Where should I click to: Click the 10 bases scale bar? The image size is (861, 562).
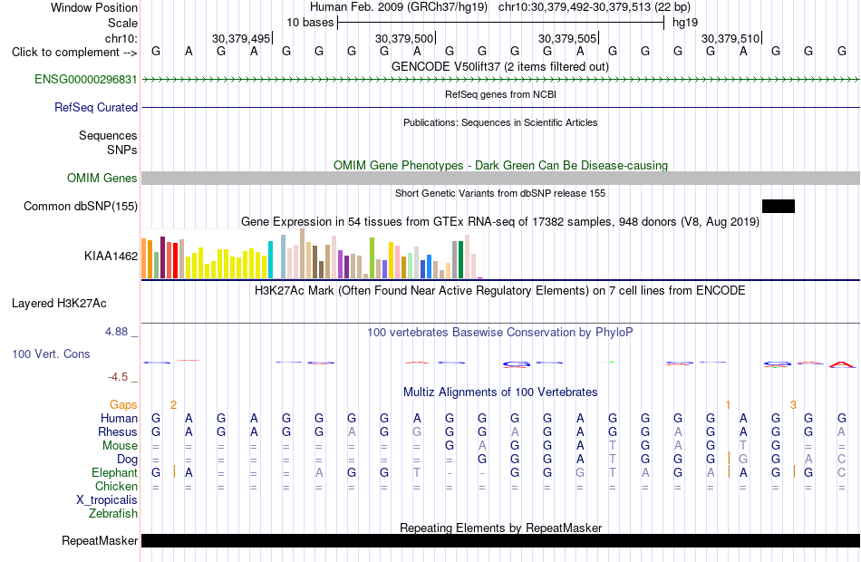501,23
